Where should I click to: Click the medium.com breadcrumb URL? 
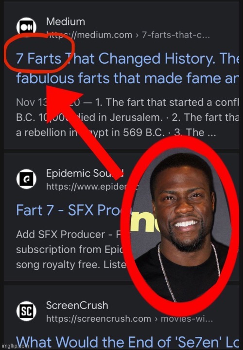[128, 35]
